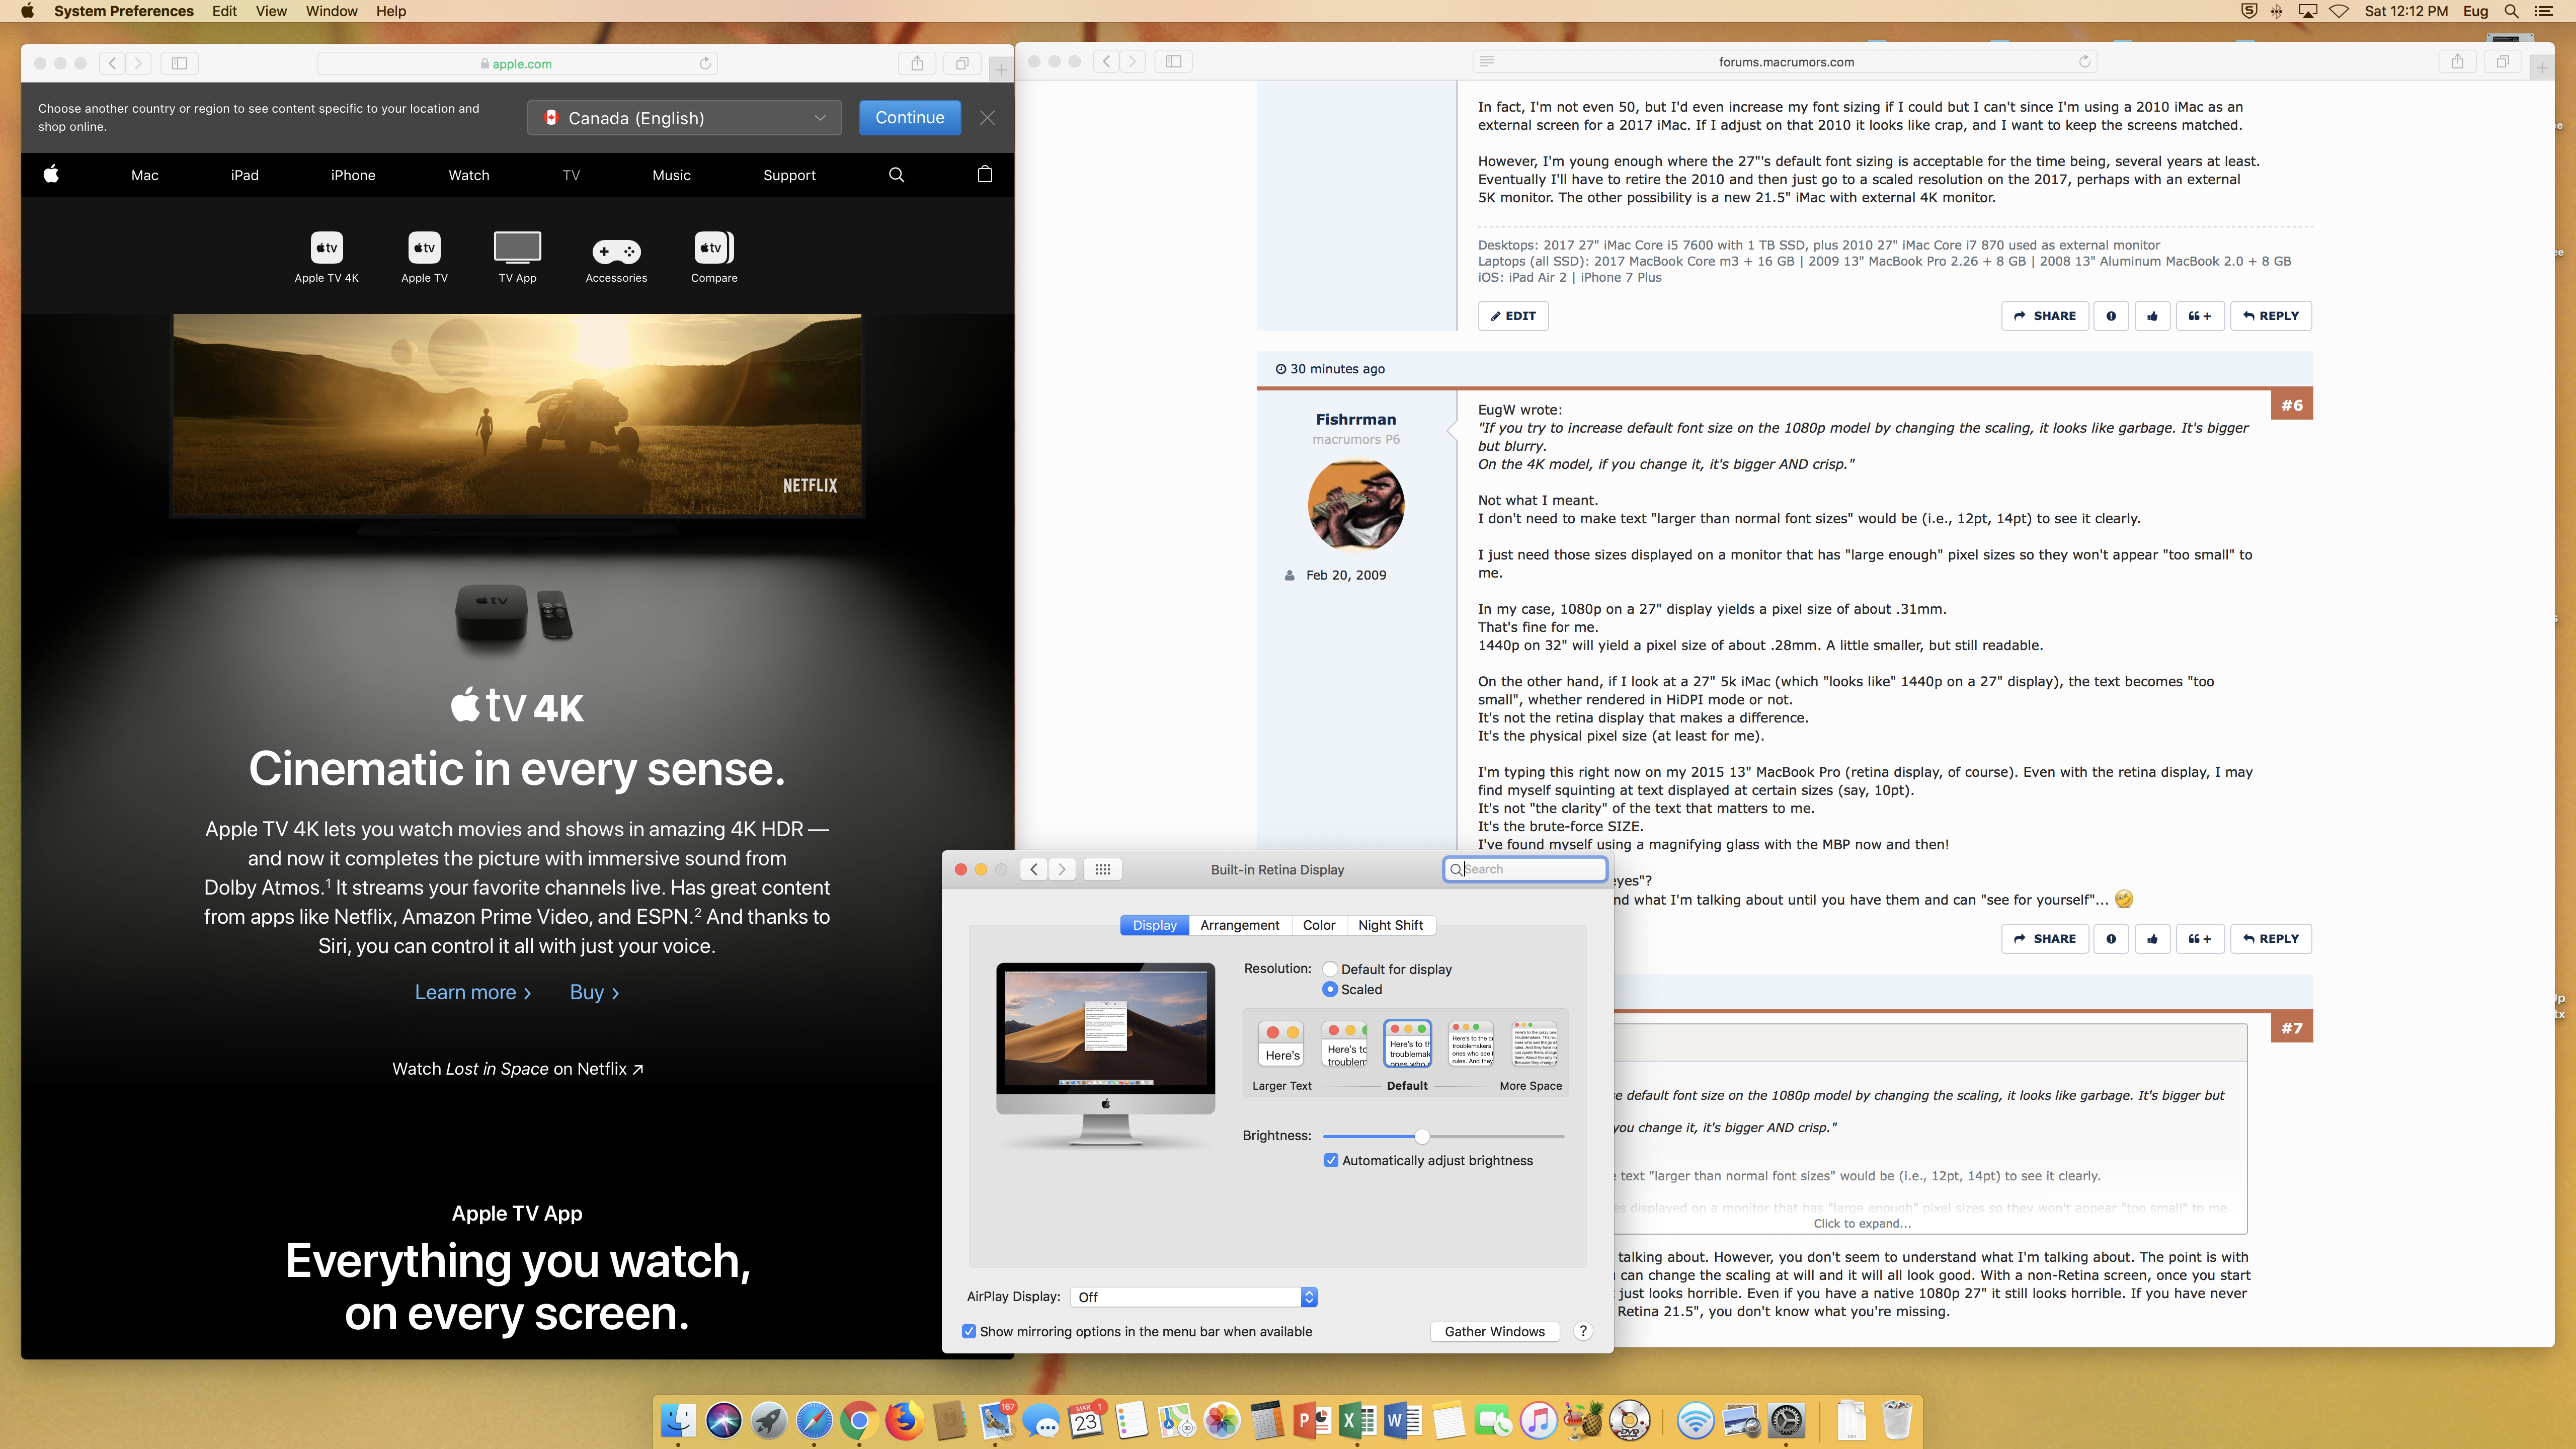
Task: Open Notification Center from menu bar
Action: (x=2544, y=11)
